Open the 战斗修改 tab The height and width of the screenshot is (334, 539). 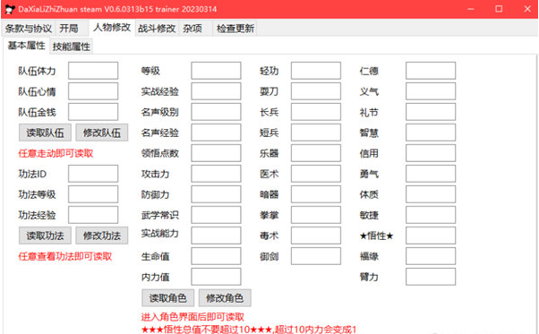click(157, 28)
